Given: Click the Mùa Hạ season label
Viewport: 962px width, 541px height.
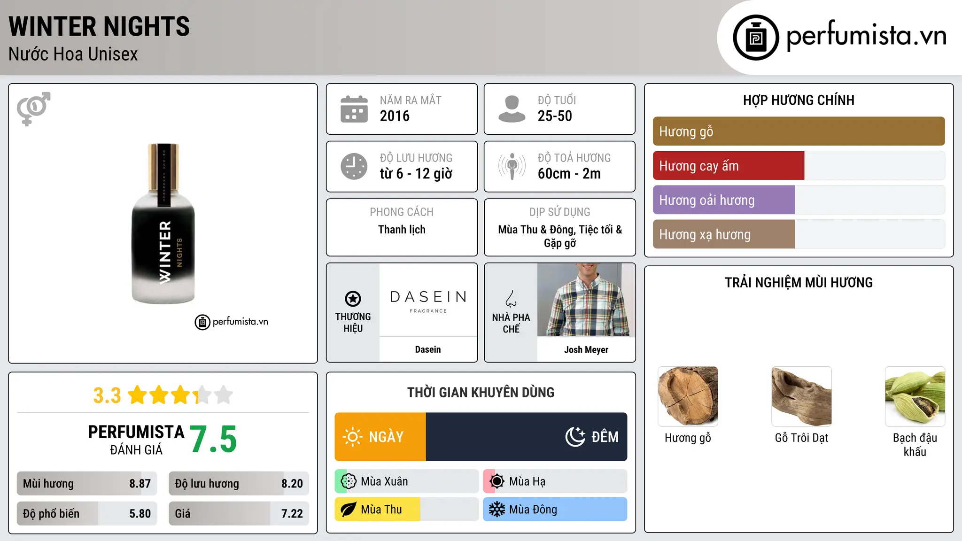Looking at the screenshot, I should point(527,481).
